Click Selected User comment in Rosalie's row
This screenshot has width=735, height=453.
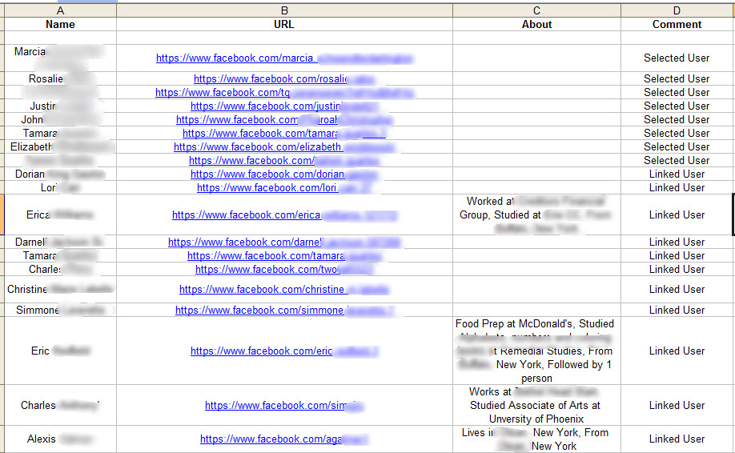(677, 78)
